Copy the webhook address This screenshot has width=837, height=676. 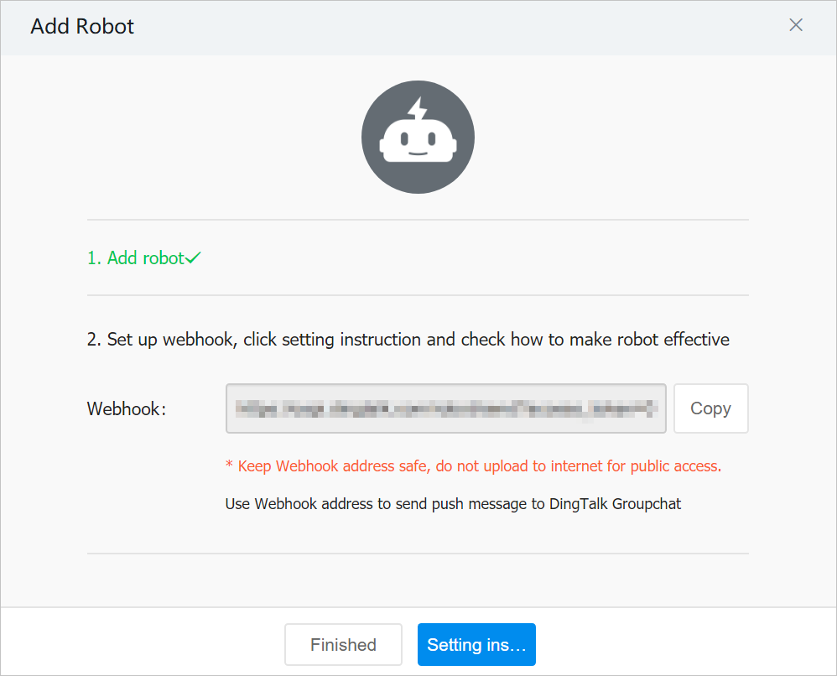pyautogui.click(x=710, y=408)
